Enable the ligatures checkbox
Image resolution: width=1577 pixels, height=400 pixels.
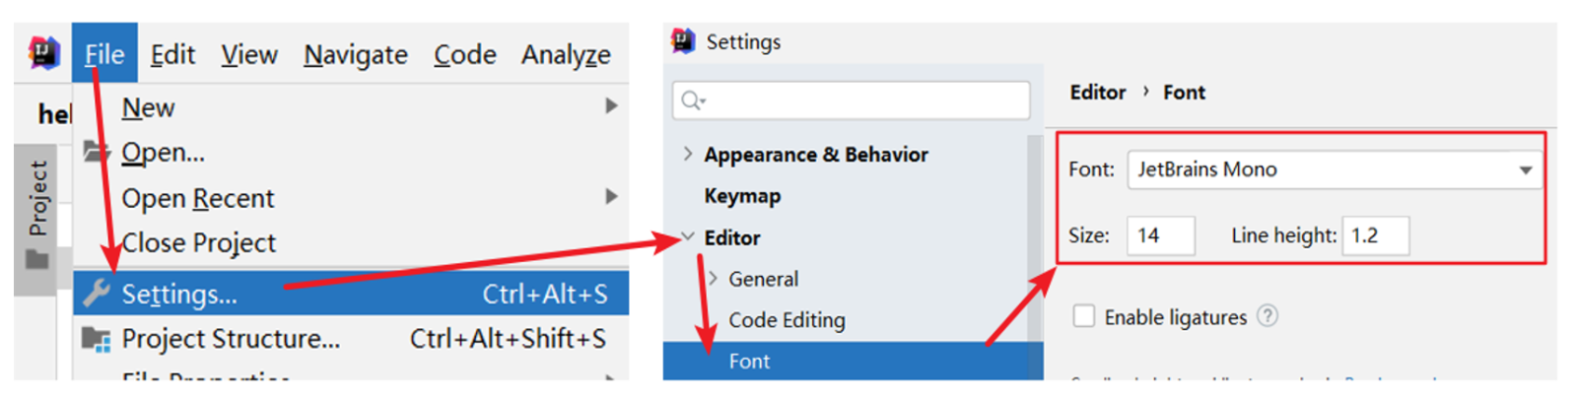tap(1084, 316)
